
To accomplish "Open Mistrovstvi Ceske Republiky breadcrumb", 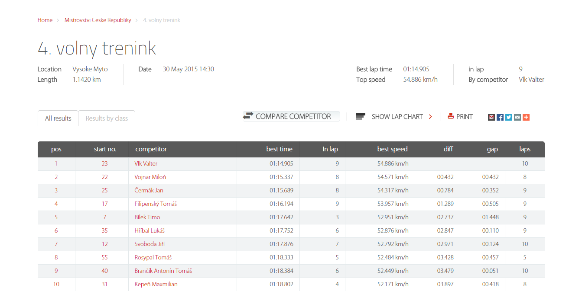I will tap(98, 20).
